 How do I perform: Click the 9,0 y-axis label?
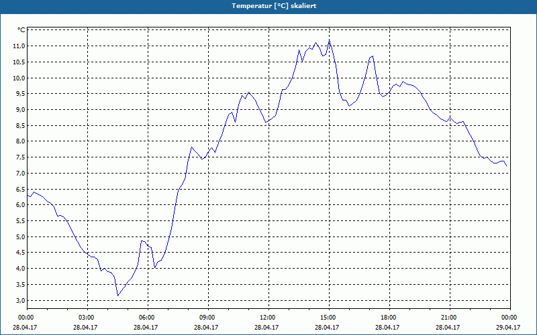click(21, 110)
